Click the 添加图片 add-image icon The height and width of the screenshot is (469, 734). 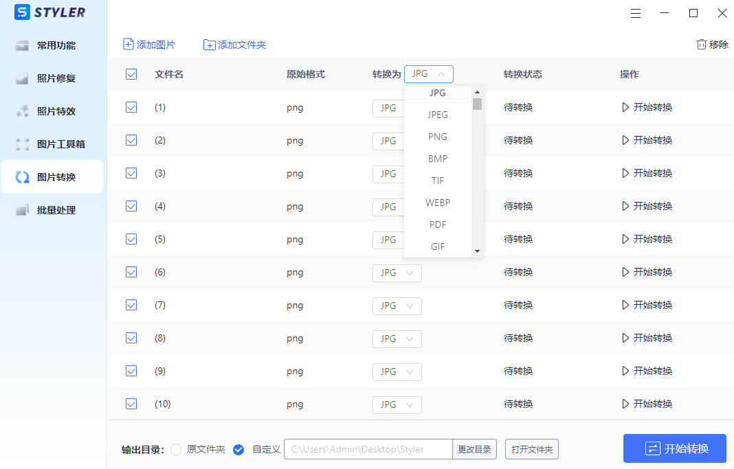(129, 45)
